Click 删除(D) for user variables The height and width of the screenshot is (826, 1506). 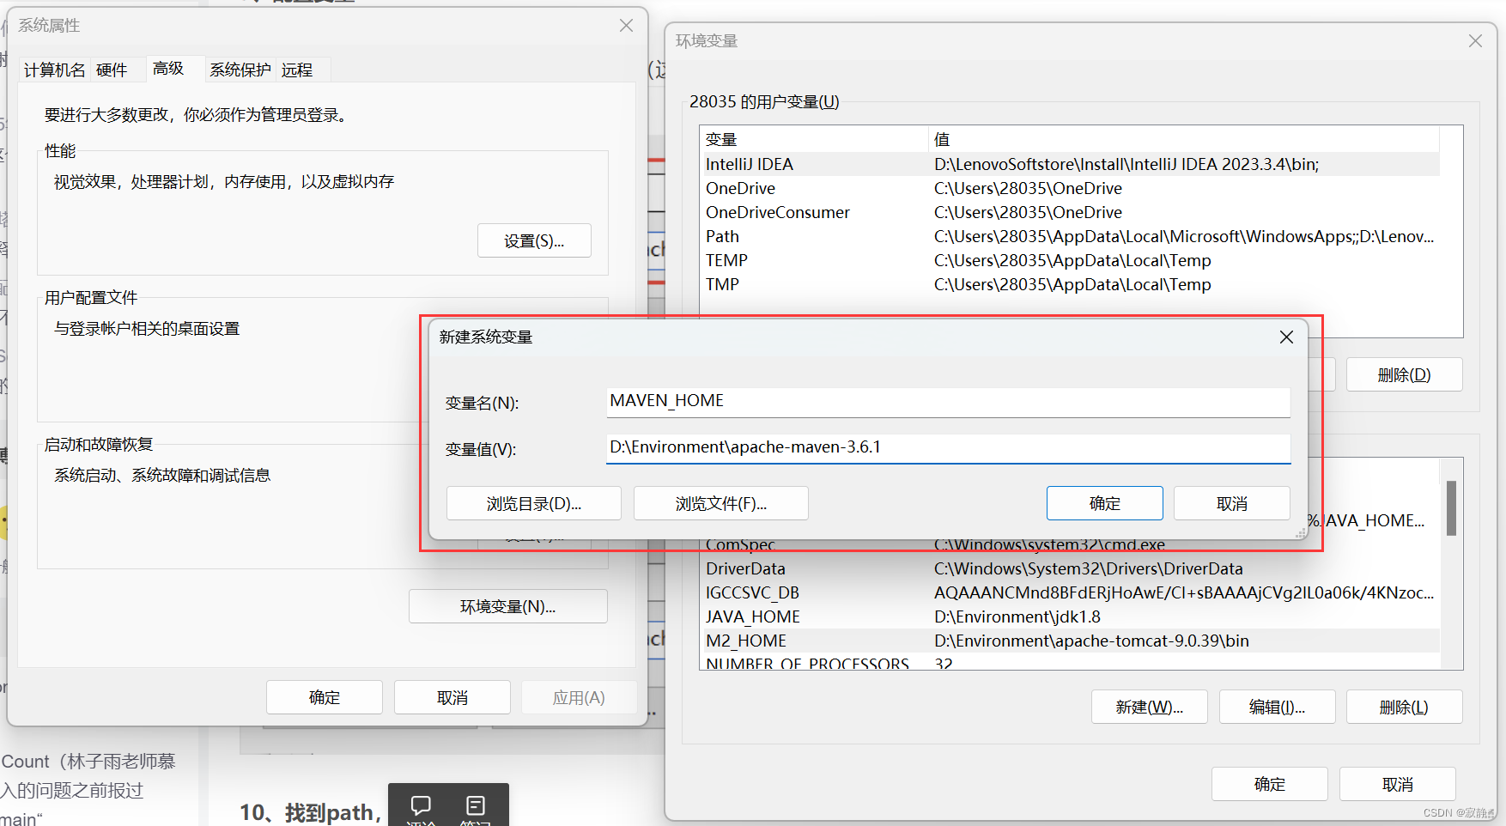pos(1405,375)
